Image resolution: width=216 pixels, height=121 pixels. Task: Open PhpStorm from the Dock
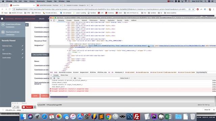154,117
